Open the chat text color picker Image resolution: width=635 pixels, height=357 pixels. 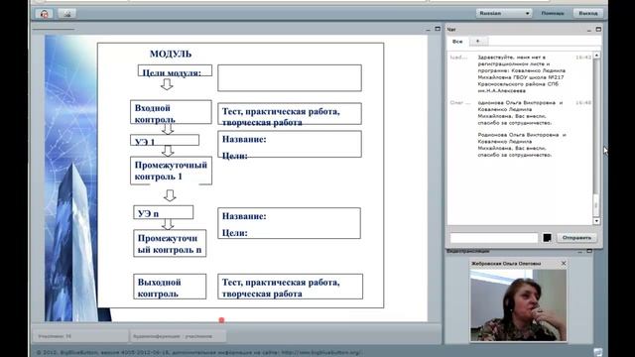(x=547, y=238)
